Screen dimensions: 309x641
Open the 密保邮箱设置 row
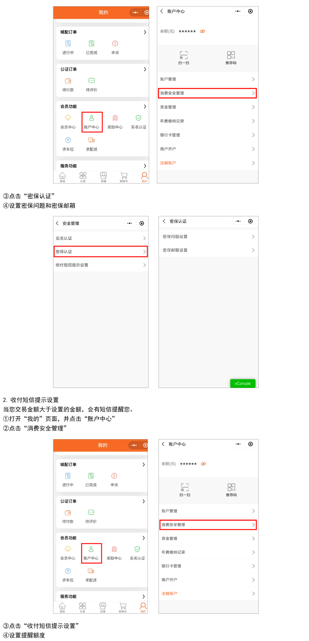tap(208, 250)
